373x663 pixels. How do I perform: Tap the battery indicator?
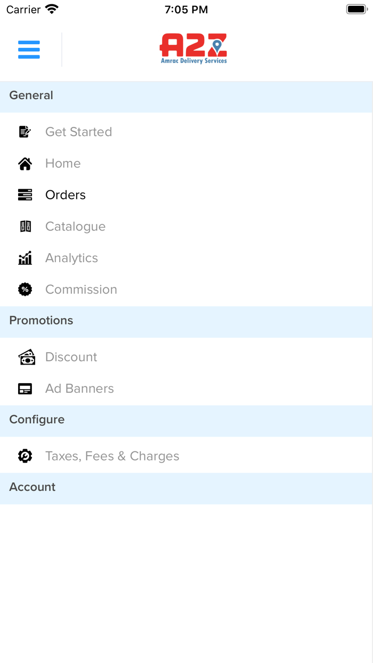click(x=356, y=9)
